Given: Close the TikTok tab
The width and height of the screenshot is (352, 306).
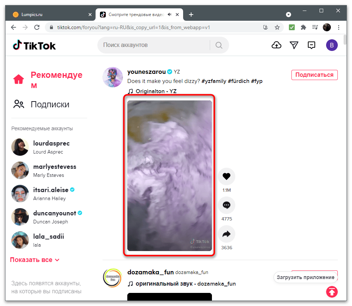Looking at the screenshot, I should [177, 15].
